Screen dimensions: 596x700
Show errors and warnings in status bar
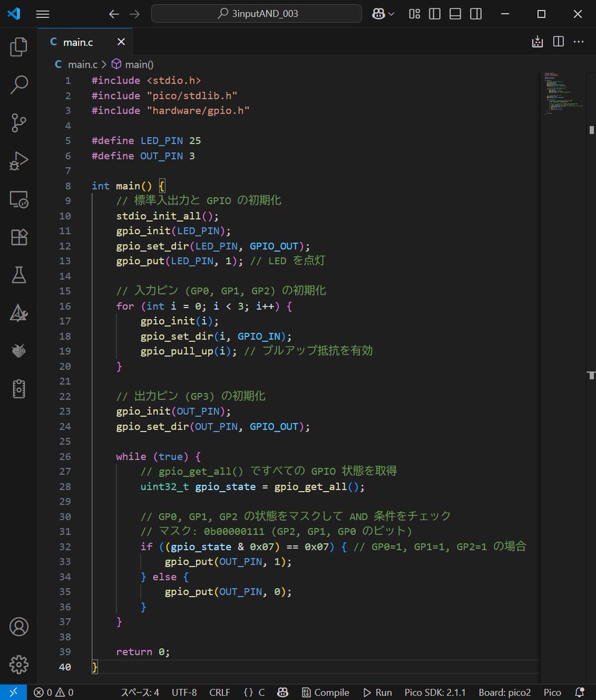coord(54,692)
